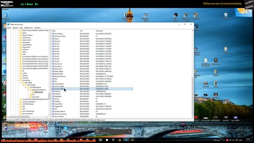The width and height of the screenshot is (254, 143).
Task: Click the Quick10 value icon
Action: [53, 41]
